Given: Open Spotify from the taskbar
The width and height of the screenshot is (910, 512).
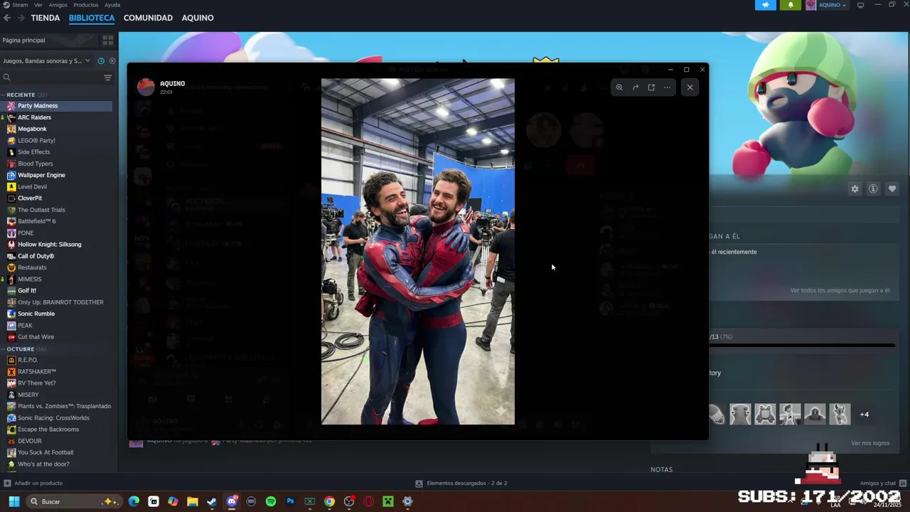Looking at the screenshot, I should tap(271, 501).
